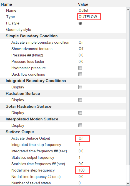Check Display under Integrated Boundary Conditions
The image size is (130, 186).
(80, 87)
